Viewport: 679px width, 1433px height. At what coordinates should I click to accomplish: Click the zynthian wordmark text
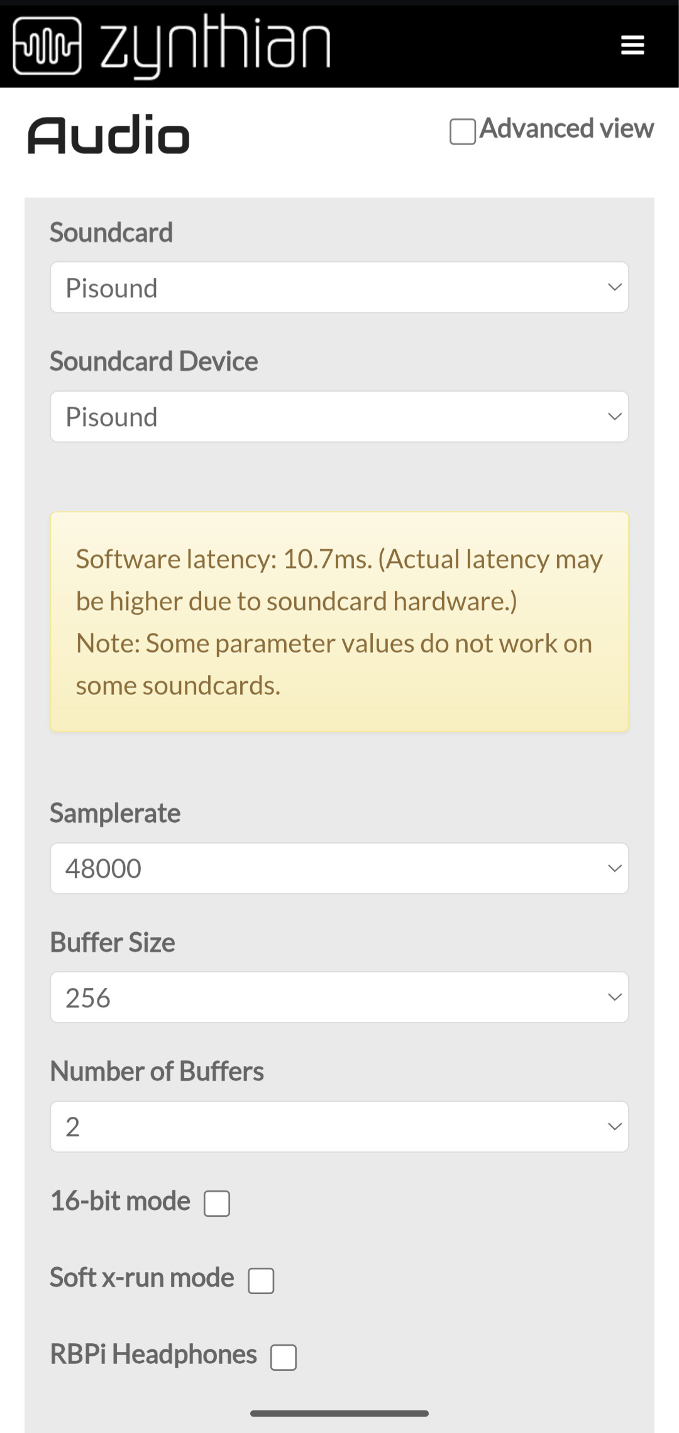click(215, 45)
